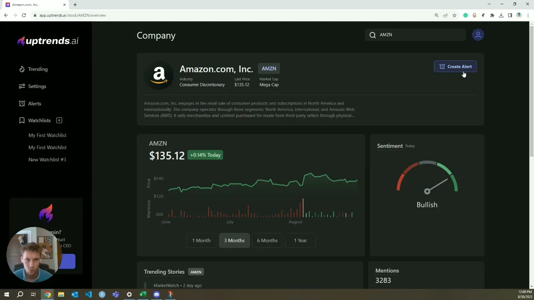Select the 3 Months range

coord(234,240)
